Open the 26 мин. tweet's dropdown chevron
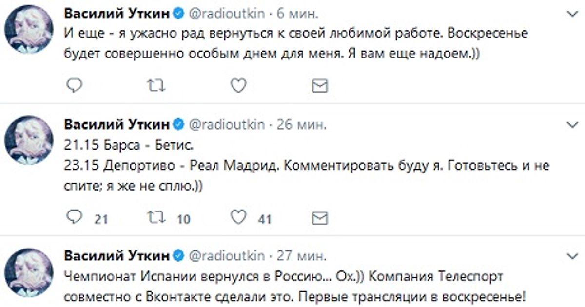This screenshot has width=585, height=307. click(571, 125)
